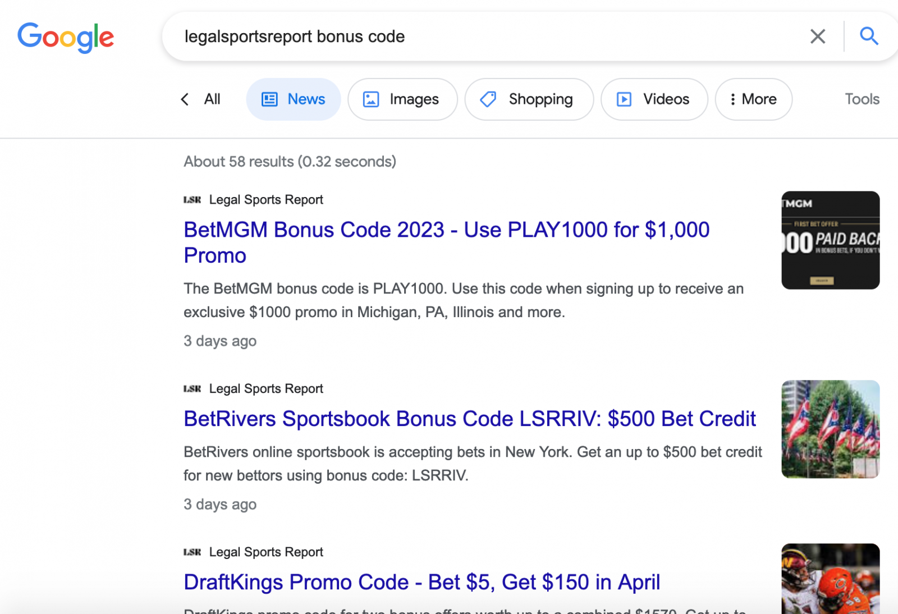Click the football players thumbnail for DraftKings
Viewport: 898px width, 614px height.
pyautogui.click(x=830, y=578)
